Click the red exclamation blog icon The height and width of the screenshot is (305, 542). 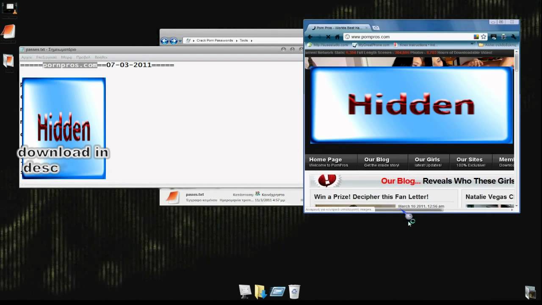tap(327, 181)
